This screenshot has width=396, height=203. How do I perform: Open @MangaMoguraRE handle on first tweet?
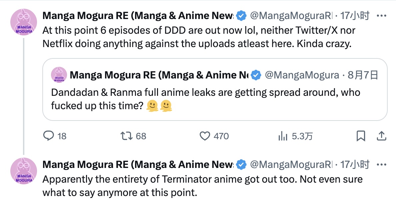pos(291,16)
